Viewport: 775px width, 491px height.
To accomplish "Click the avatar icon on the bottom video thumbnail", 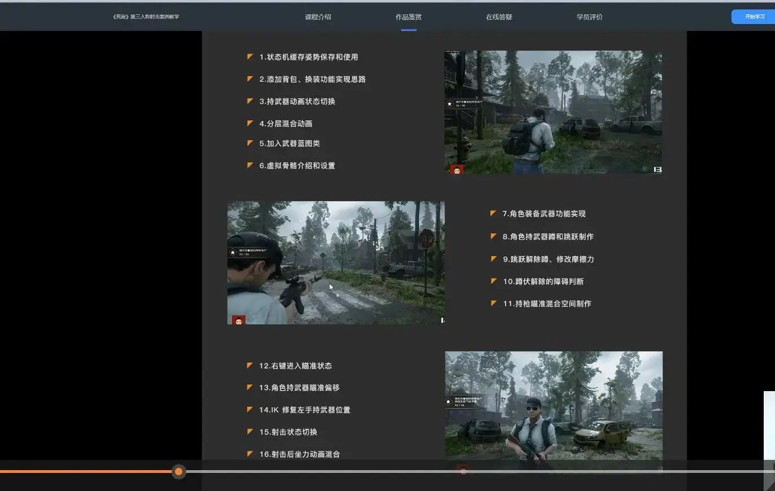I will coord(463,470).
